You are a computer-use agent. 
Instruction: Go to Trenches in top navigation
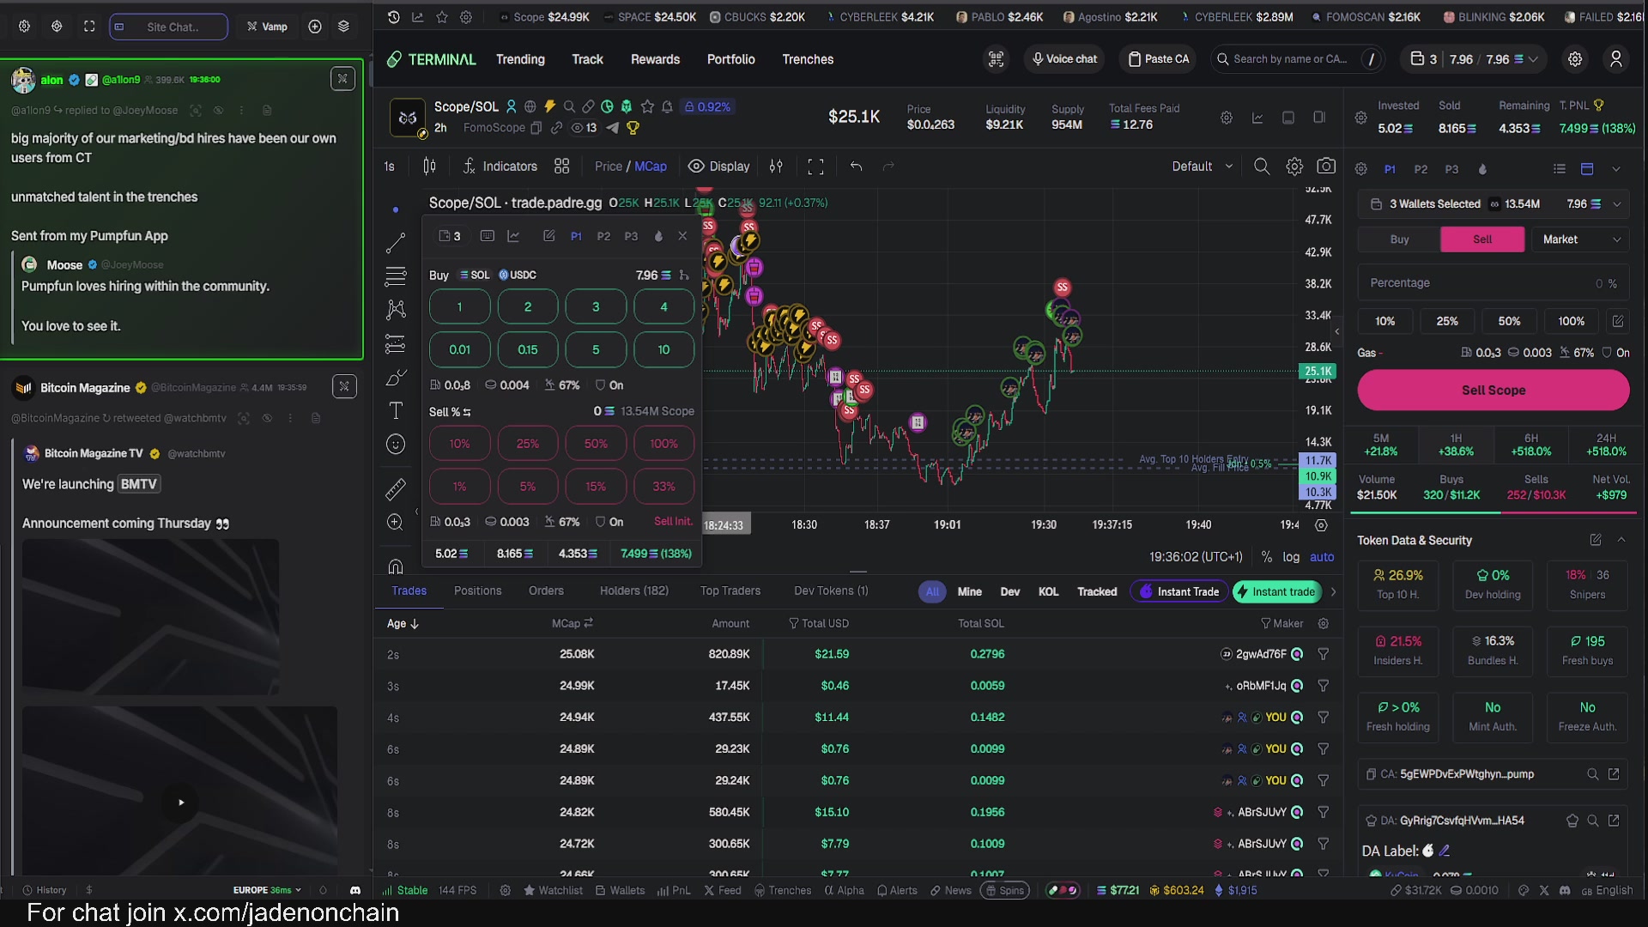[808, 59]
